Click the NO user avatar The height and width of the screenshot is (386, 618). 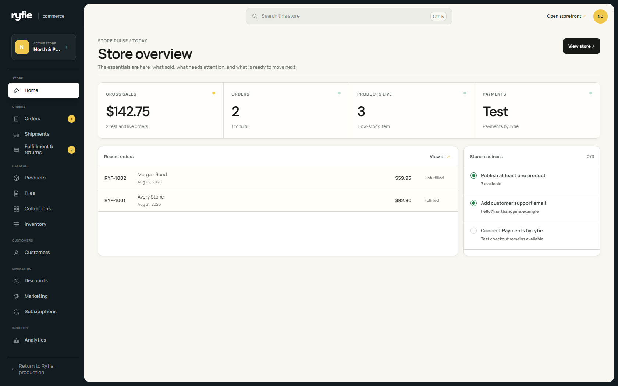[x=600, y=16]
